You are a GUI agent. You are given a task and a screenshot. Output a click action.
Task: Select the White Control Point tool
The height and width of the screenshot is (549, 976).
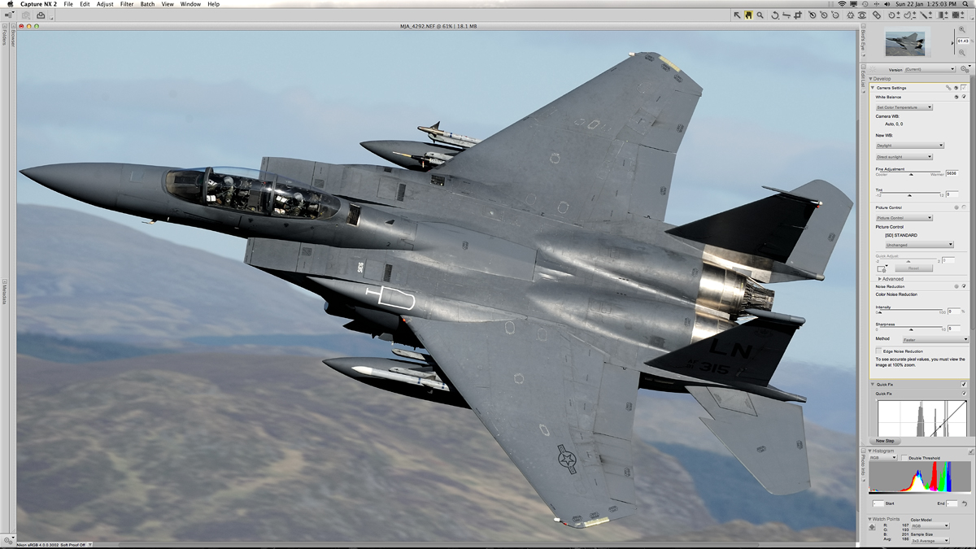click(x=835, y=15)
